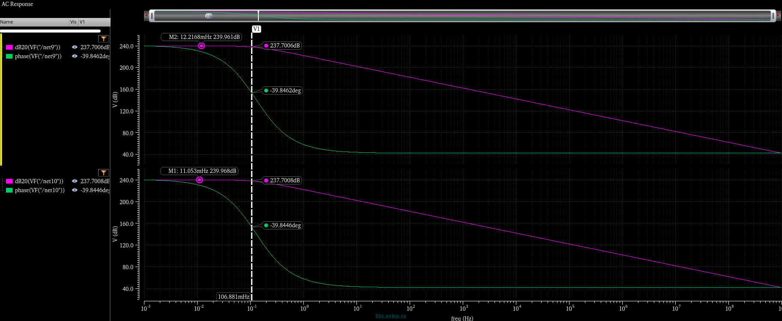This screenshot has height=321, width=782.
Task: Click the right red arrow of overview scrollbar
Action: click(x=779, y=16)
